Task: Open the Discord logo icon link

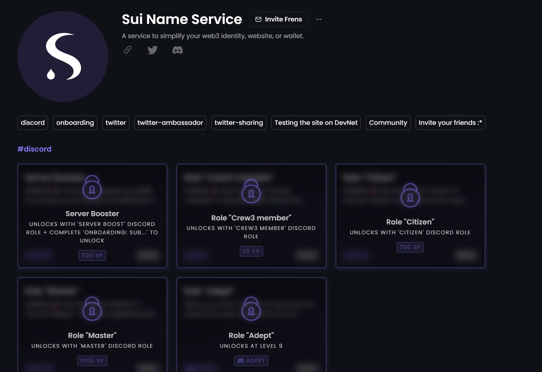Action: [177, 50]
